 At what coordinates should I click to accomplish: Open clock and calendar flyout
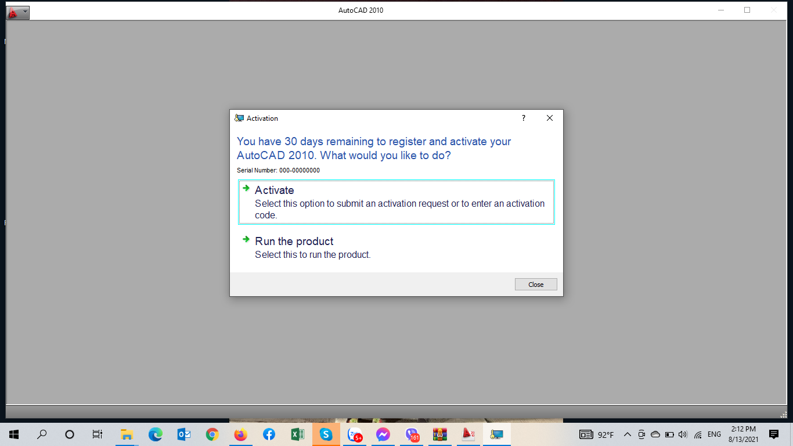pyautogui.click(x=744, y=434)
